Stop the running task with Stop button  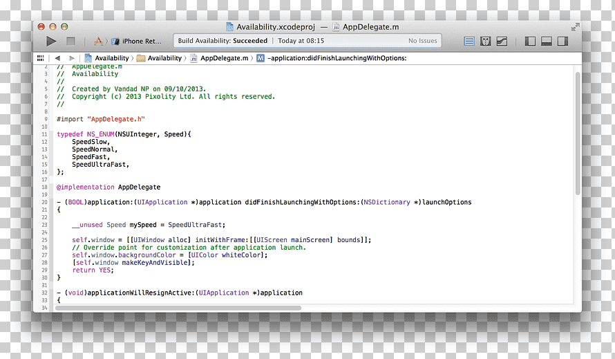point(70,42)
